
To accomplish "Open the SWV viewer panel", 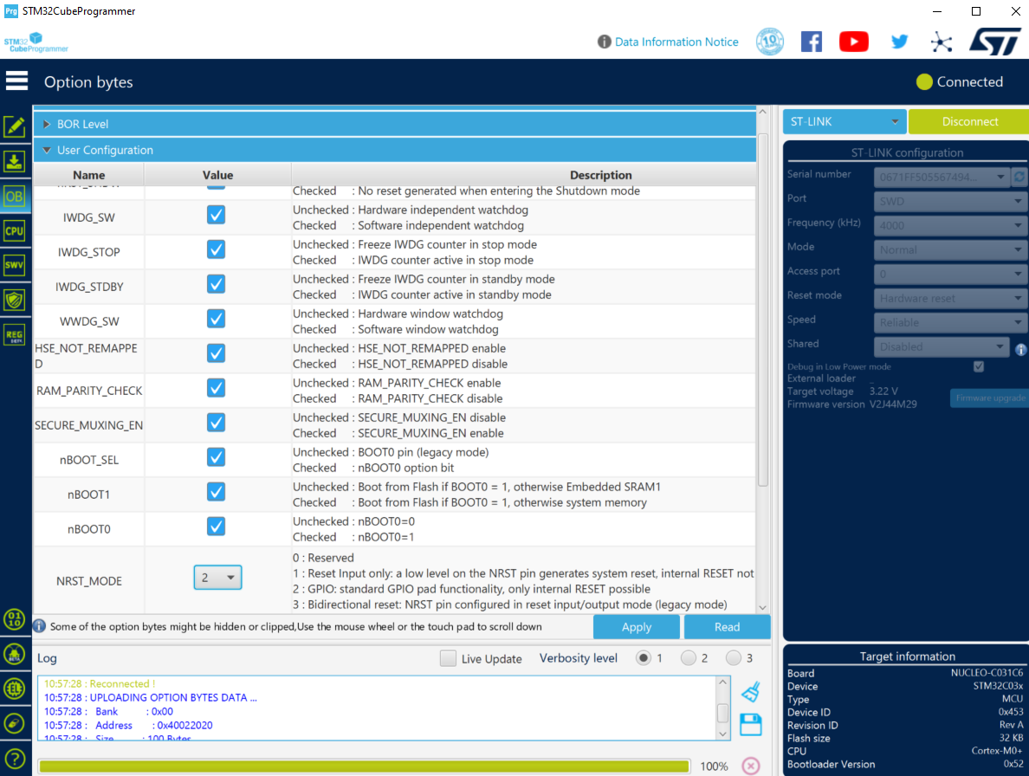I will coord(14,265).
